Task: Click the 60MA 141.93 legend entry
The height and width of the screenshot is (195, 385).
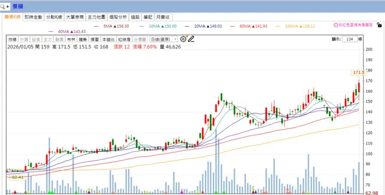Action: point(249,26)
